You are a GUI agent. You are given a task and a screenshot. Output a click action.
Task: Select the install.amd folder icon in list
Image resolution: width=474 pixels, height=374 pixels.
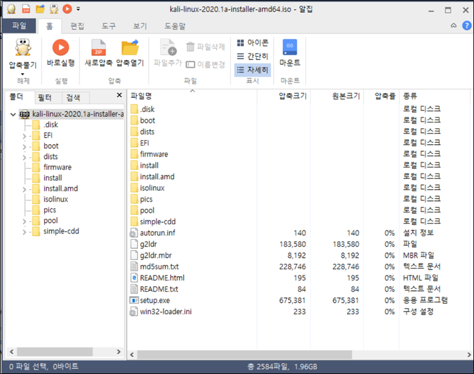click(x=134, y=177)
